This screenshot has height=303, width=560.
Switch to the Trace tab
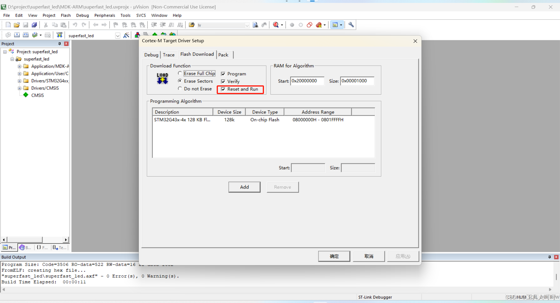[169, 55]
